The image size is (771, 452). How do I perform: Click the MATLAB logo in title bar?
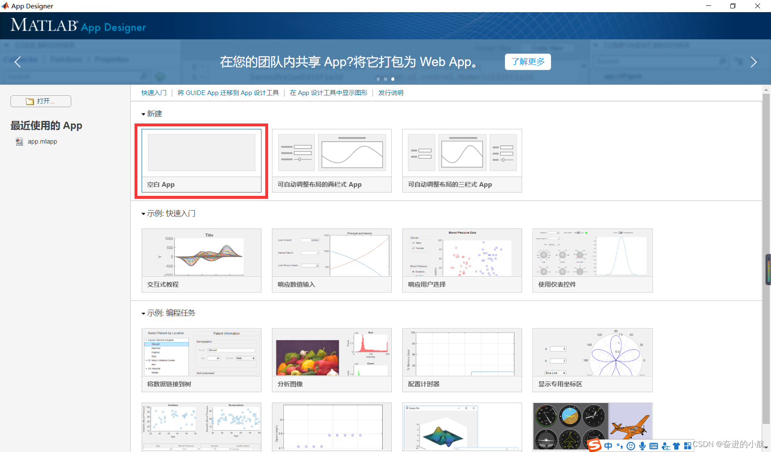pos(5,6)
